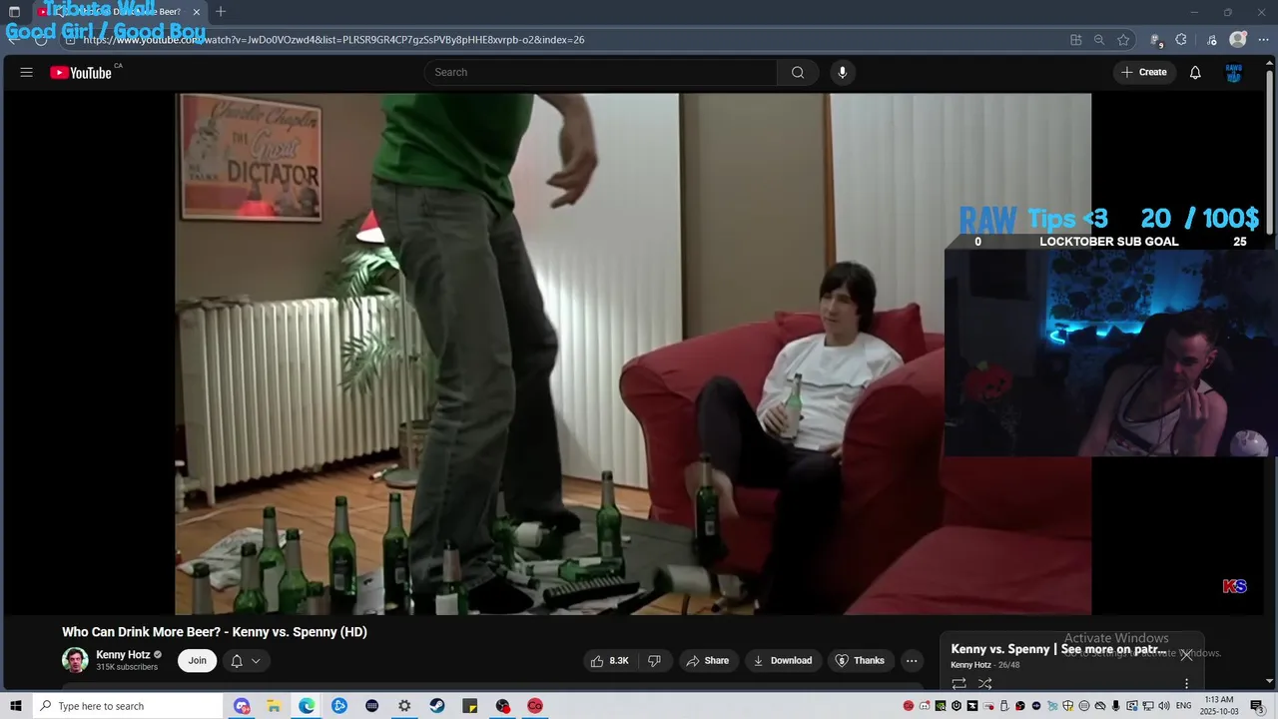Download the video

click(782, 660)
